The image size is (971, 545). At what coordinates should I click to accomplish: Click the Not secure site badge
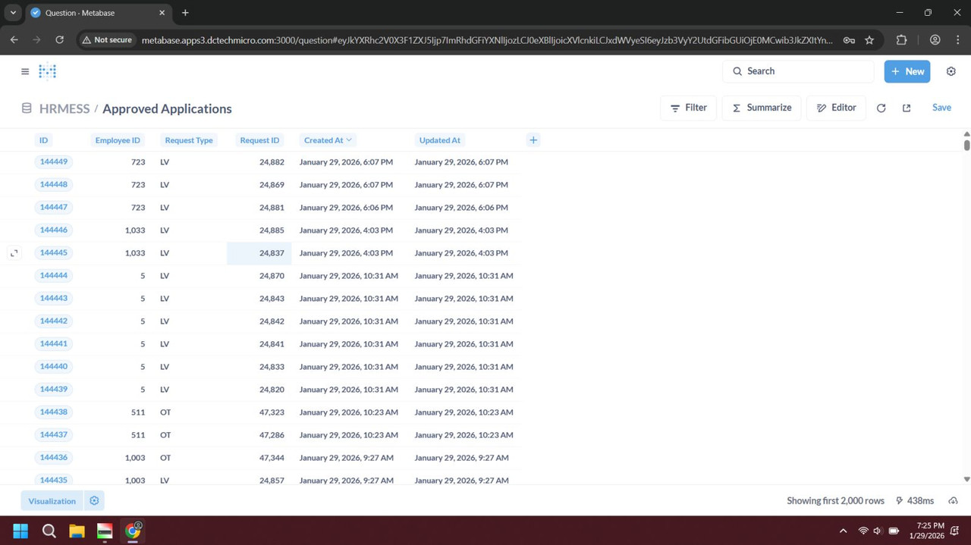[x=106, y=39]
